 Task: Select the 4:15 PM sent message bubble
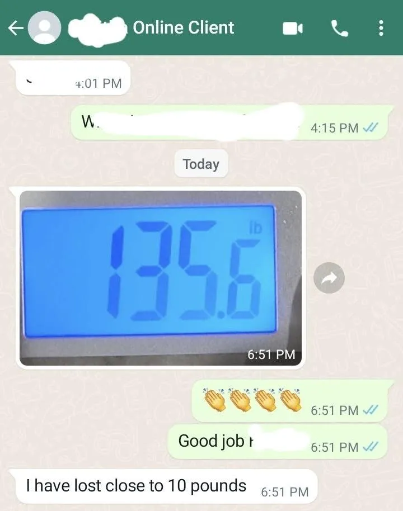[x=232, y=122]
